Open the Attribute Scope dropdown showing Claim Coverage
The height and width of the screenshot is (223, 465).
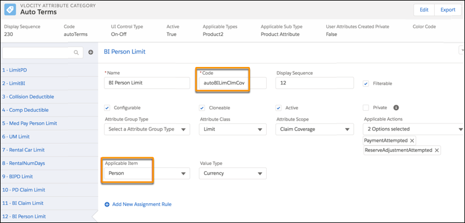(314, 129)
